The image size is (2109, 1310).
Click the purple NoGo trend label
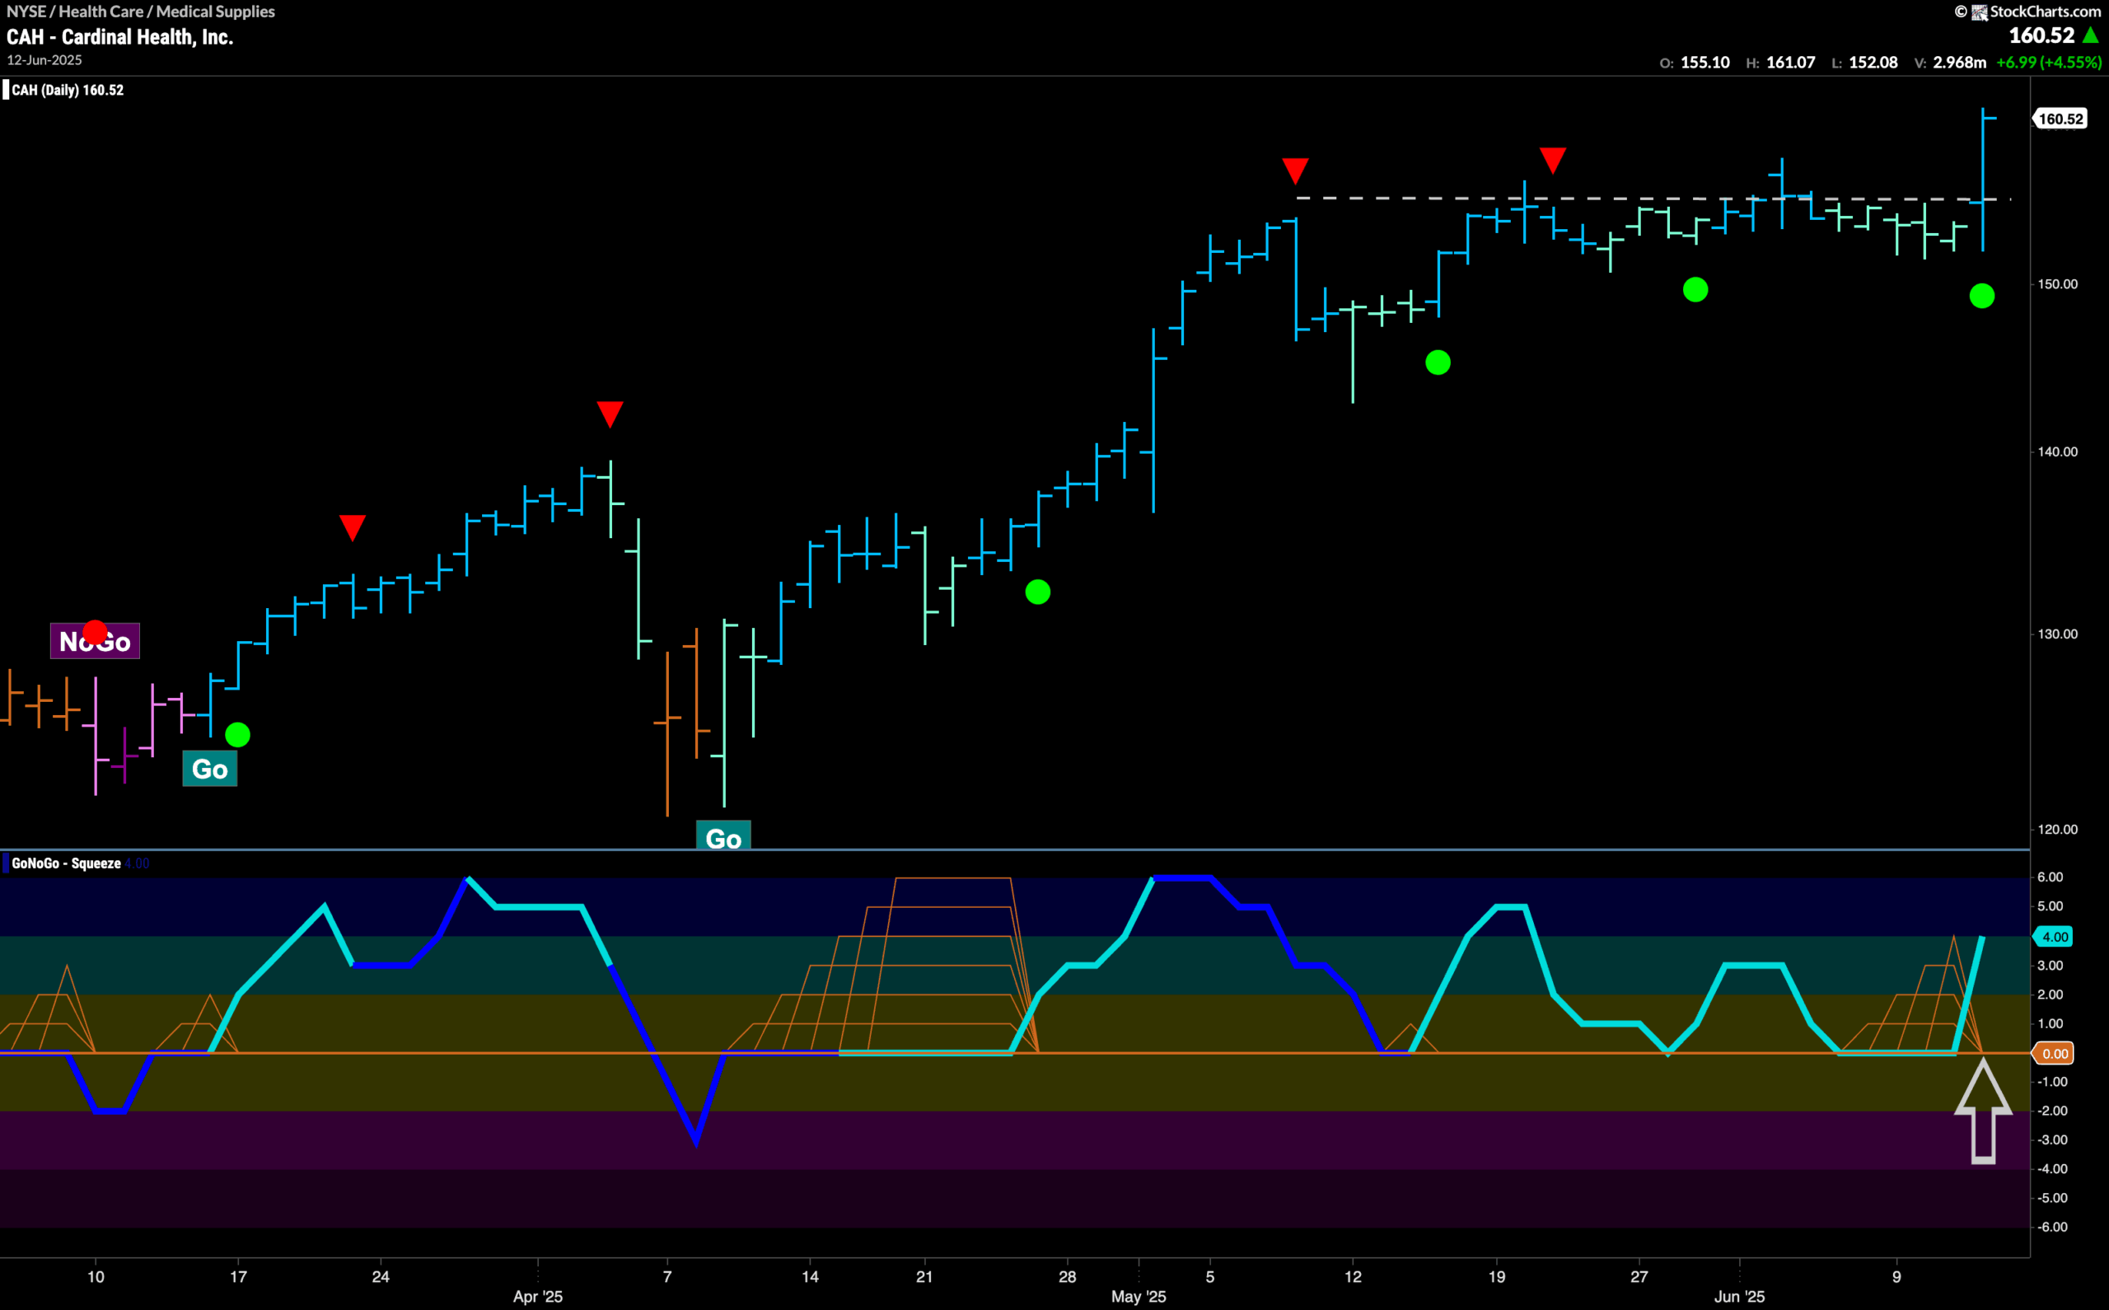pyautogui.click(x=96, y=641)
